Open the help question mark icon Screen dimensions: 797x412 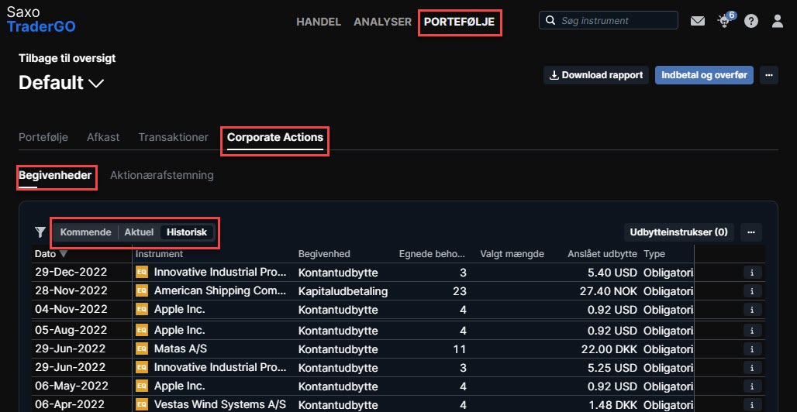pos(750,21)
